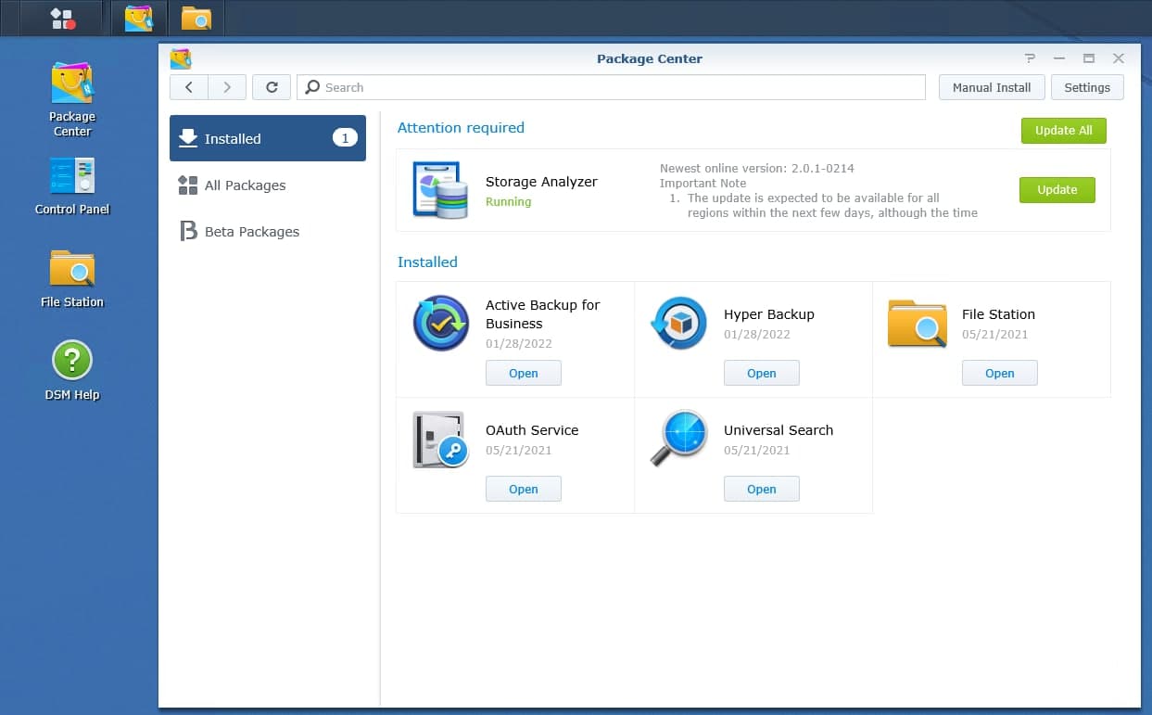Go back with the left arrow button

pos(189,87)
